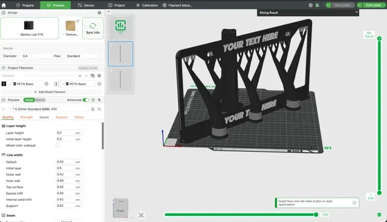Open the Filament Manager tab
This screenshot has height=222, width=387.
tap(178, 5)
